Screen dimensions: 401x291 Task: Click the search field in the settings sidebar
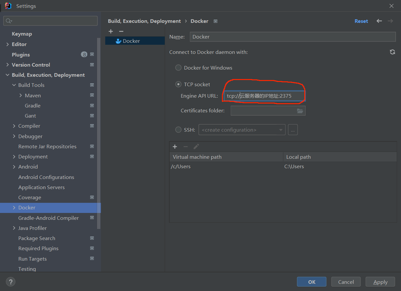tap(50, 21)
